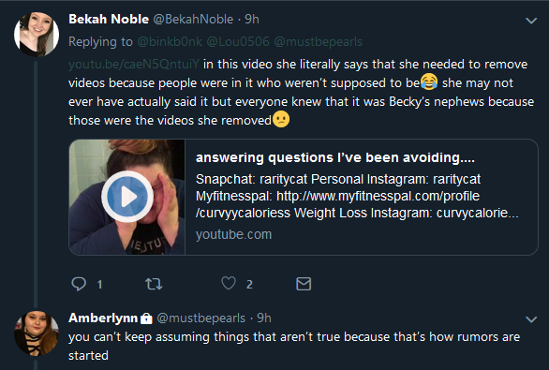Open Bekah Noble's profile picture
This screenshot has height=370, width=549.
(37, 35)
